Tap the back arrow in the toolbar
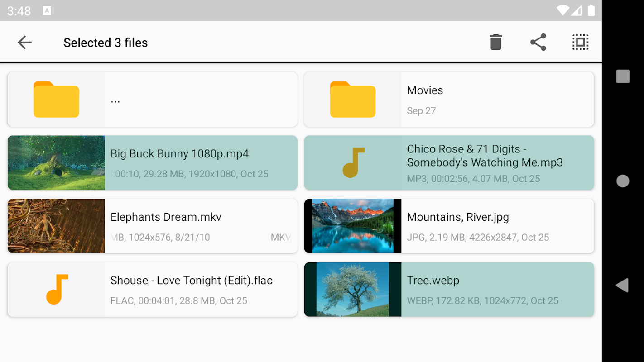This screenshot has width=644, height=362. tap(25, 43)
